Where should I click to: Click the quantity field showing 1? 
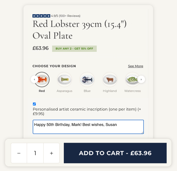(35, 153)
